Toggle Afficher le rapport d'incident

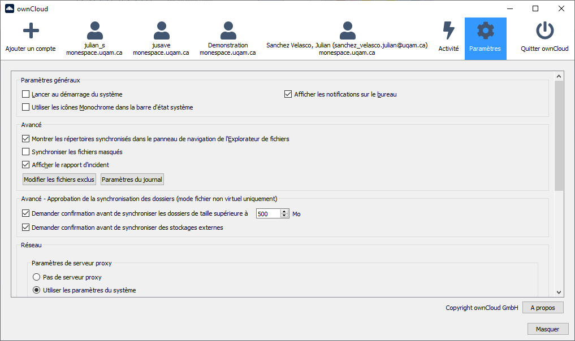coord(25,165)
